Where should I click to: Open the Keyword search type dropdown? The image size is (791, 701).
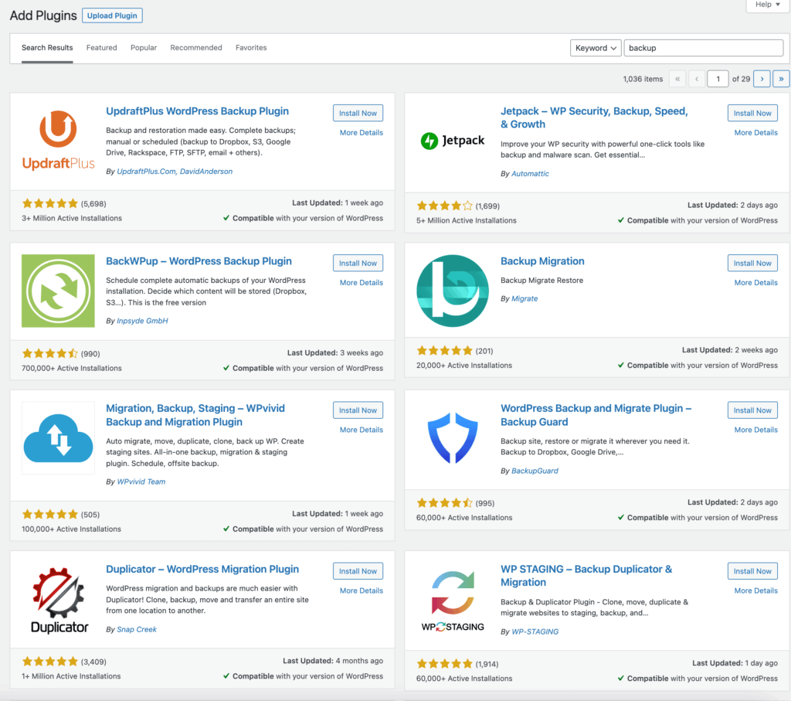pyautogui.click(x=596, y=48)
